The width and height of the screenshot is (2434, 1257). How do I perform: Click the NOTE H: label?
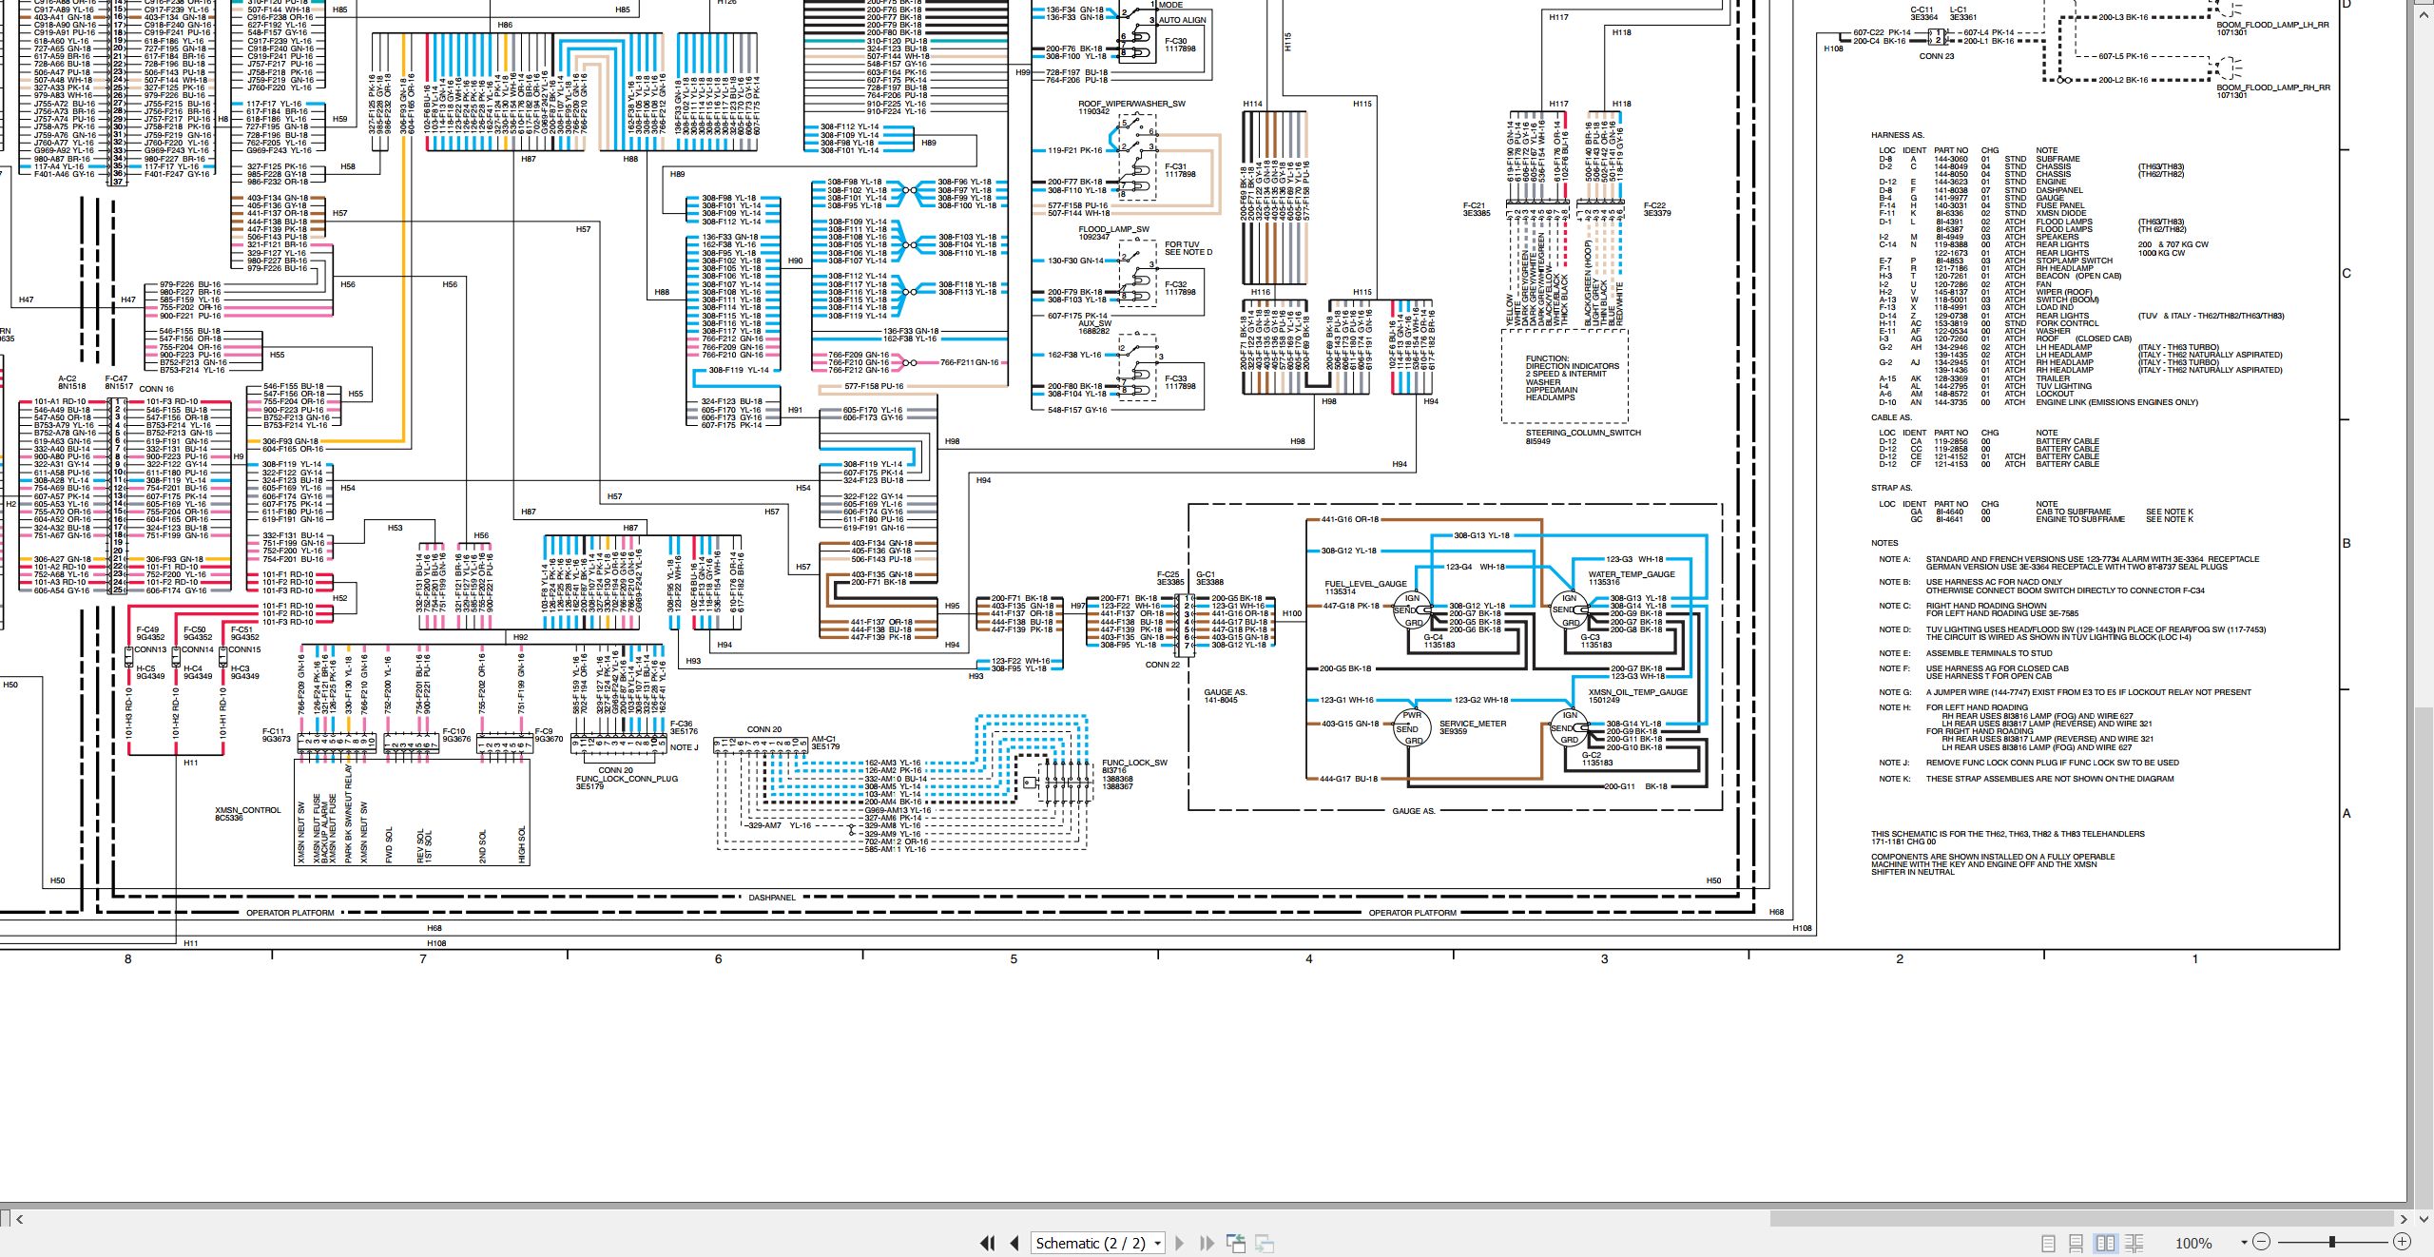(1894, 707)
